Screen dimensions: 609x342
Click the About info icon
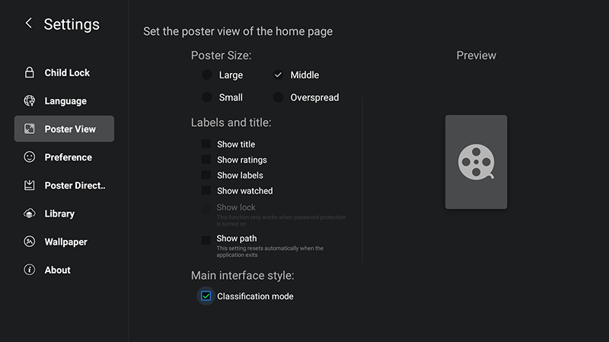coord(30,270)
